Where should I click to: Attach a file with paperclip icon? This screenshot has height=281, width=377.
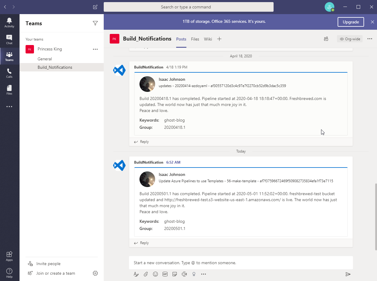146,274
